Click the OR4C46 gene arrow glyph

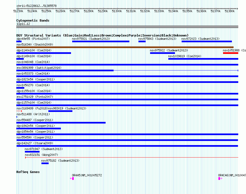(220, 179)
